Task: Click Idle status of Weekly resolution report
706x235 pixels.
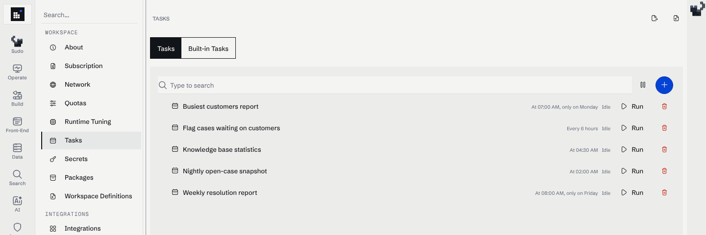Action: coord(606,193)
